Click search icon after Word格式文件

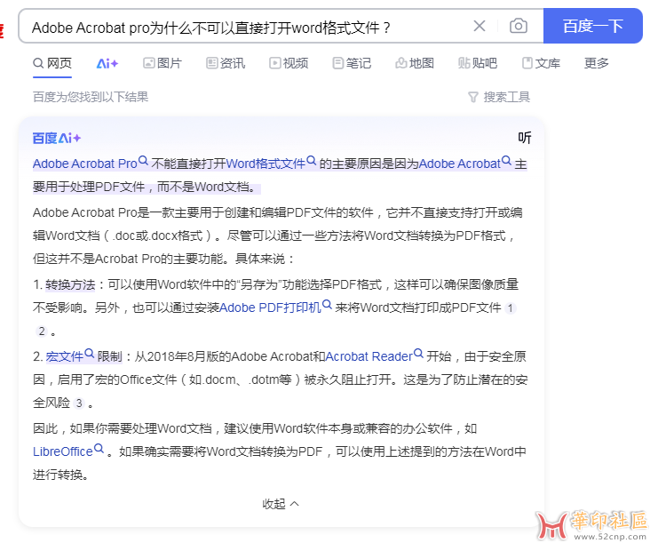pyautogui.click(x=312, y=161)
